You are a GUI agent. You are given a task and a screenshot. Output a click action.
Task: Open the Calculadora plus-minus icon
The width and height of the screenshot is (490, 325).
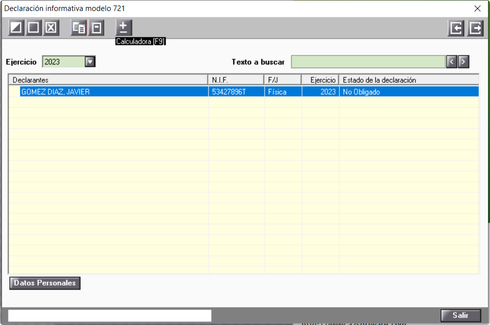124,28
